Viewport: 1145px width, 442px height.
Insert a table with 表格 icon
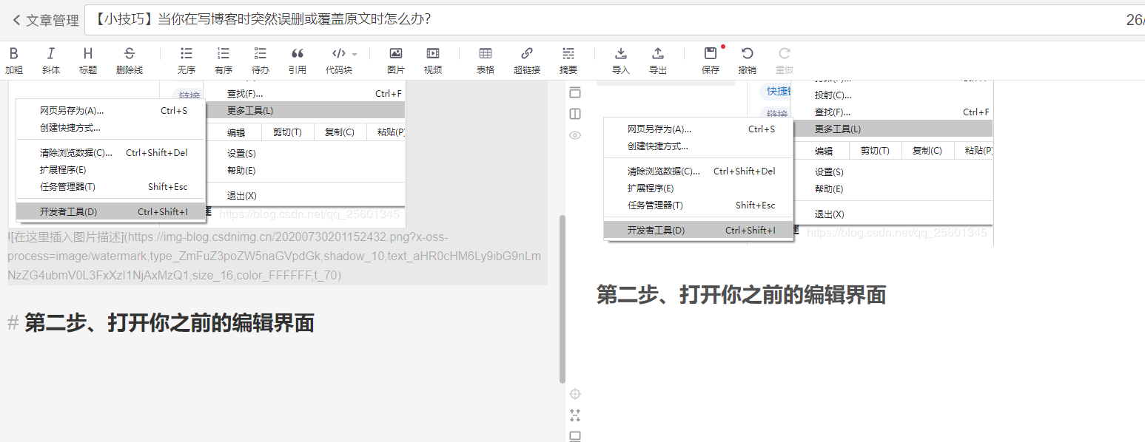[x=486, y=59]
